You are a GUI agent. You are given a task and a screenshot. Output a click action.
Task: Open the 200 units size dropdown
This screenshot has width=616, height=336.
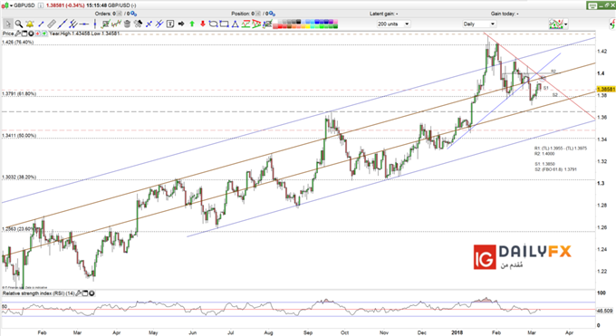(x=393, y=24)
